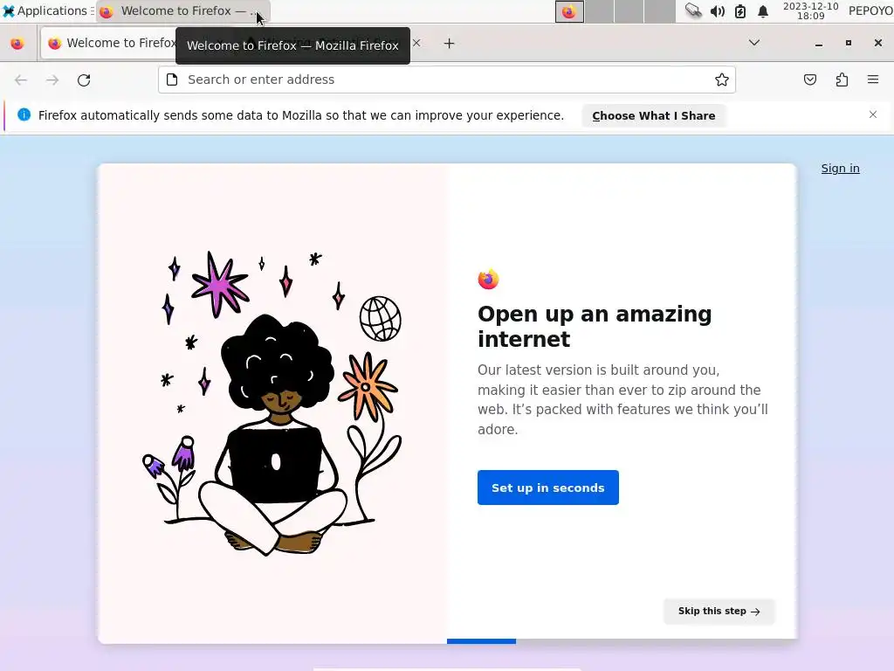Open the Save to Pocket icon
Viewport: 894px width, 671px height.
tap(810, 80)
